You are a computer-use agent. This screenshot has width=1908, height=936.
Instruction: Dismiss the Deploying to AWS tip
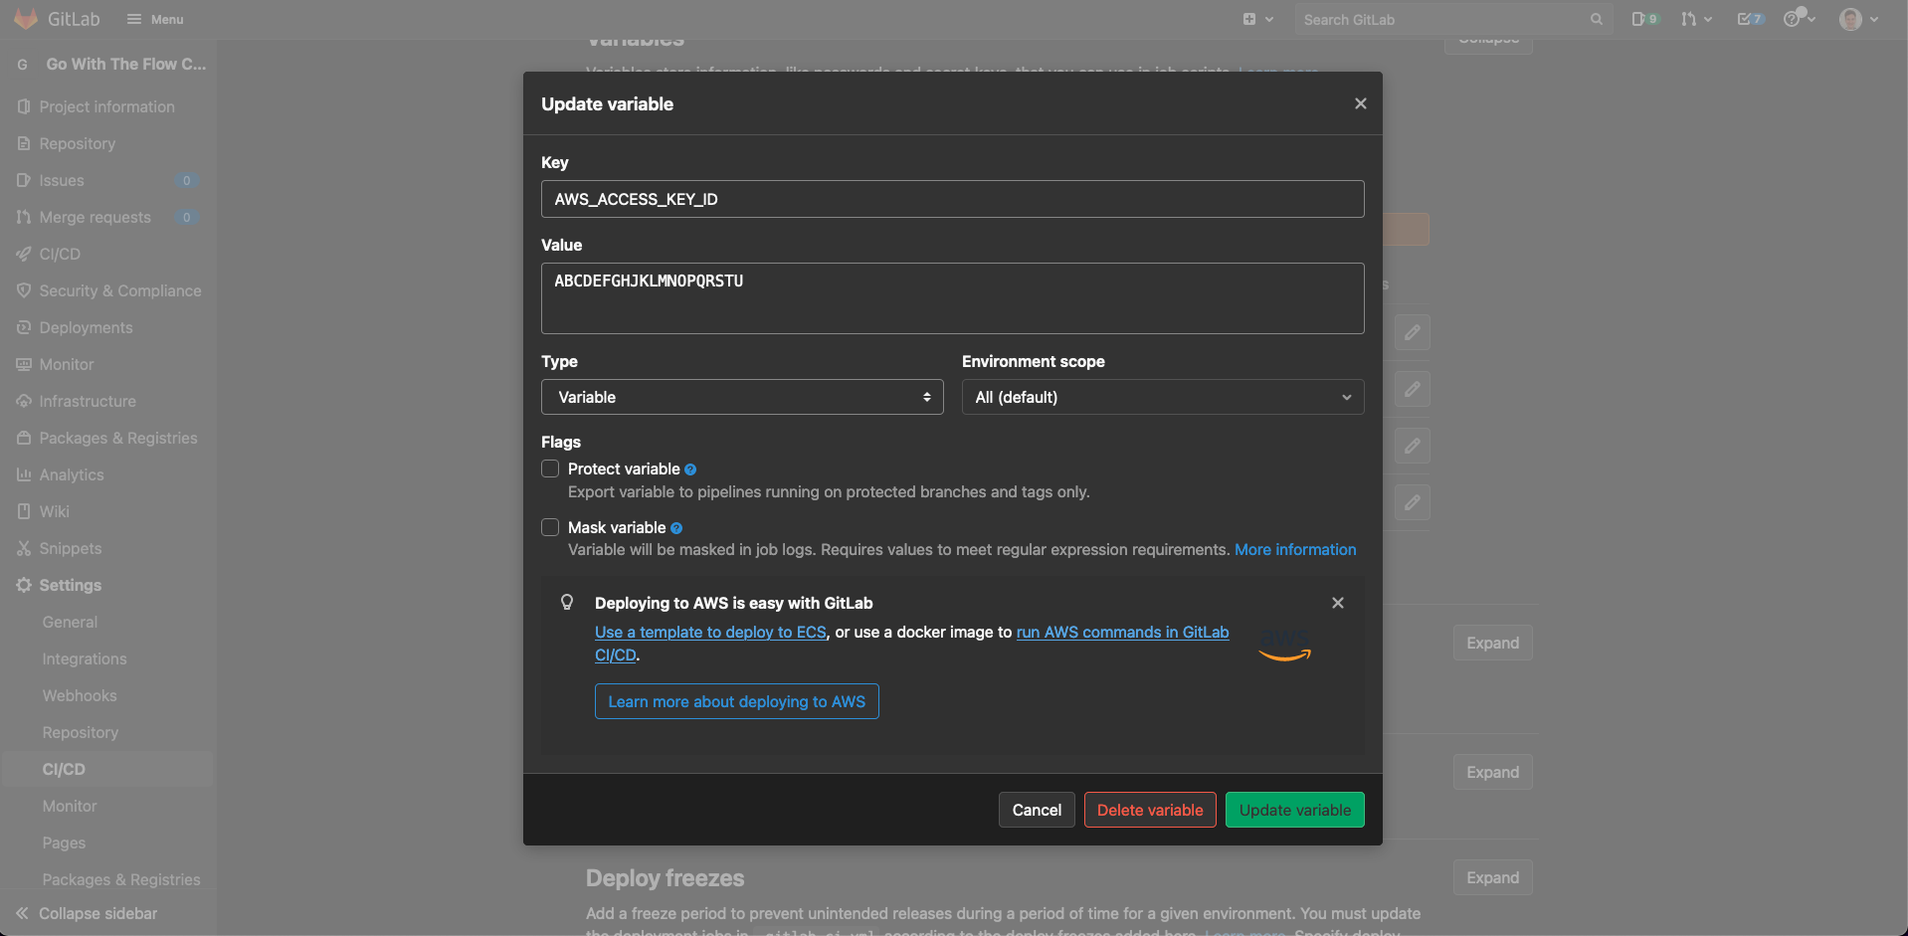(1338, 603)
